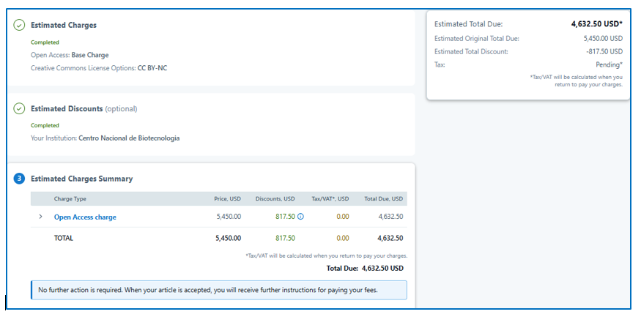Click the Centro Nacional de Biotecnologia institution name

[129, 138]
